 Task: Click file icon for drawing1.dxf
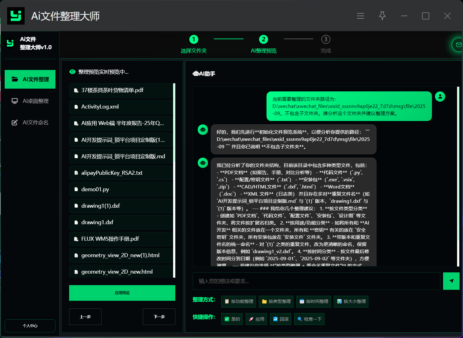tap(76, 222)
